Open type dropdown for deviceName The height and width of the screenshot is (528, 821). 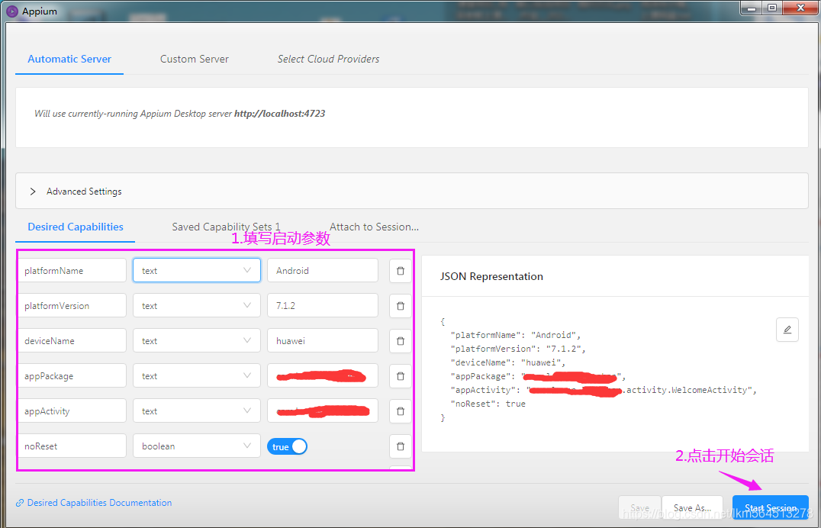tap(196, 340)
